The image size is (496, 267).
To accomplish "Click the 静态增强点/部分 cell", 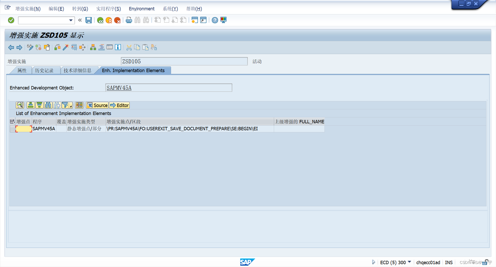I will pyautogui.click(x=86, y=129).
